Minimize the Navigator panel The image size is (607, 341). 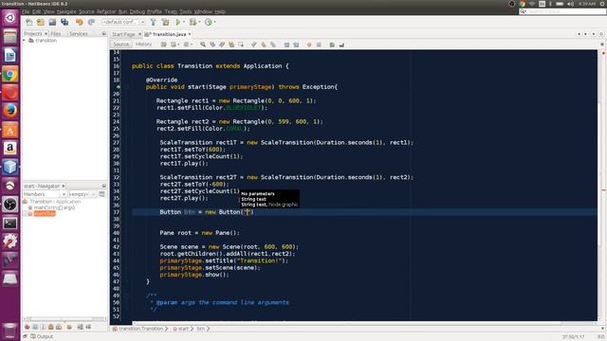[103, 186]
